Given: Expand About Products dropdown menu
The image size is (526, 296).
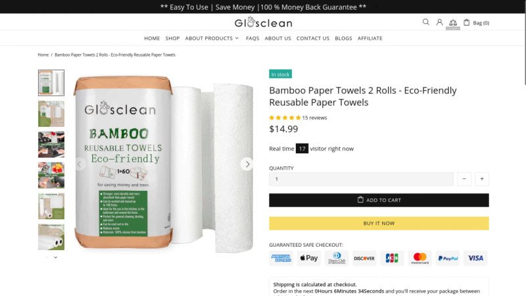Looking at the screenshot, I should (x=212, y=38).
